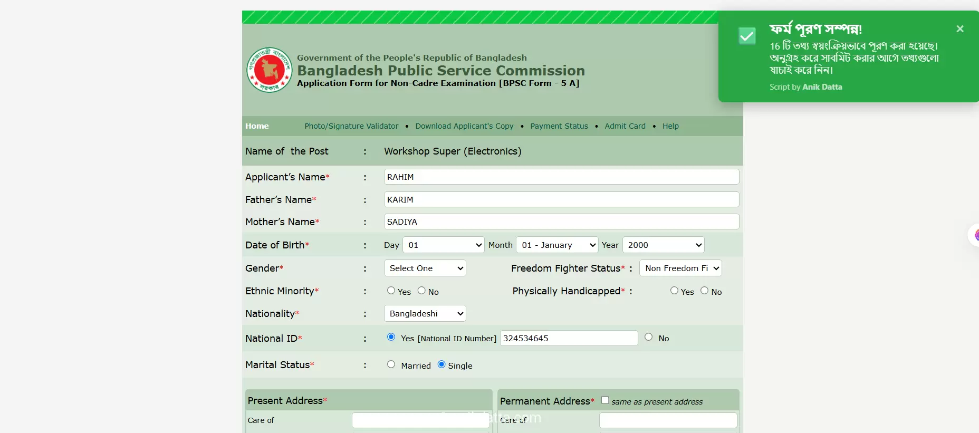Go to Home menu item
The height and width of the screenshot is (433, 979).
257,126
